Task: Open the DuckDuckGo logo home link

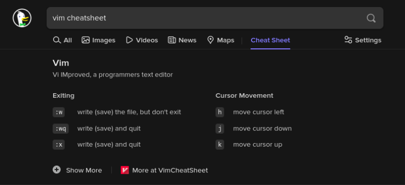Action: point(22,18)
